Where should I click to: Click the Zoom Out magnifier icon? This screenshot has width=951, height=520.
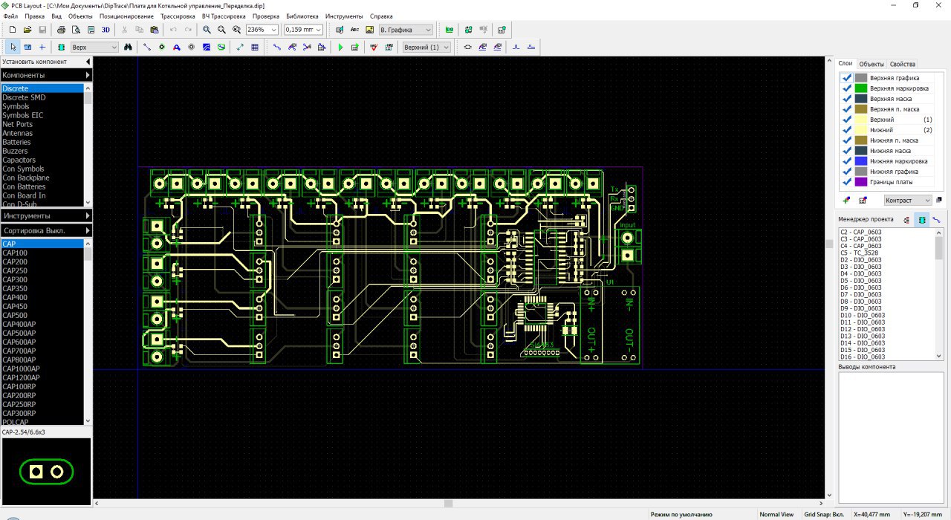point(221,30)
